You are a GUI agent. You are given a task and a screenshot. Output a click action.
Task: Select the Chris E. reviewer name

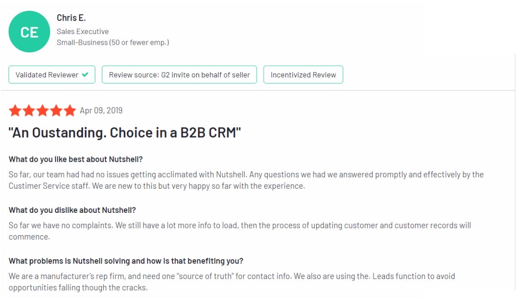pyautogui.click(x=71, y=18)
